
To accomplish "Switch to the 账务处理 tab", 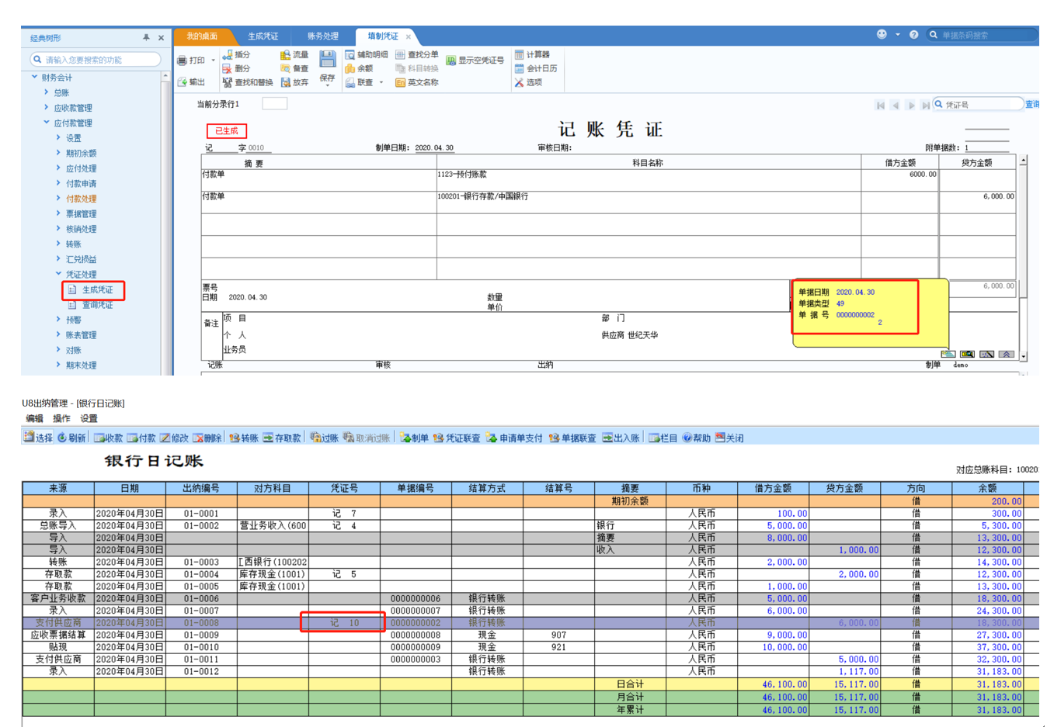I will coord(323,36).
